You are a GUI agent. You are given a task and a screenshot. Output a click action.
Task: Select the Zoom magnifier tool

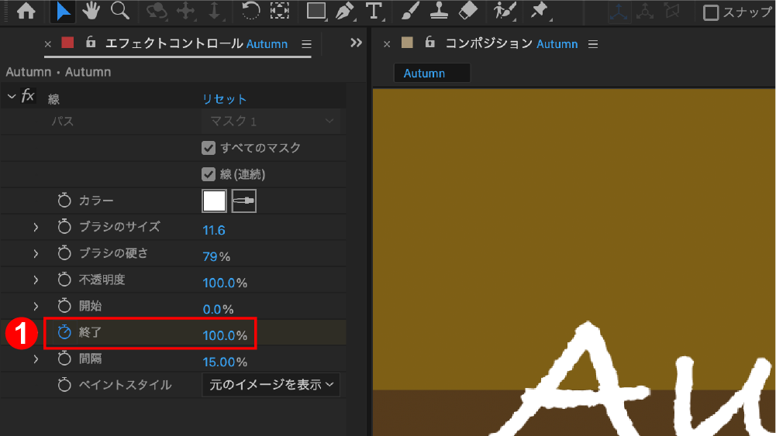point(120,11)
